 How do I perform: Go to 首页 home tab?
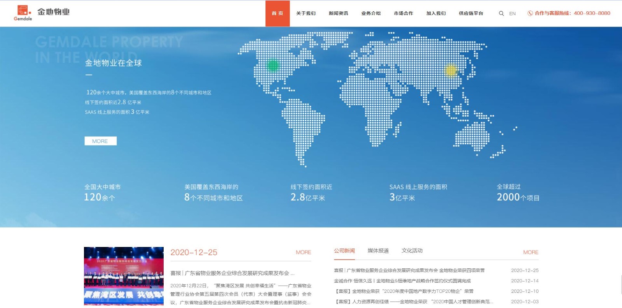click(x=278, y=13)
